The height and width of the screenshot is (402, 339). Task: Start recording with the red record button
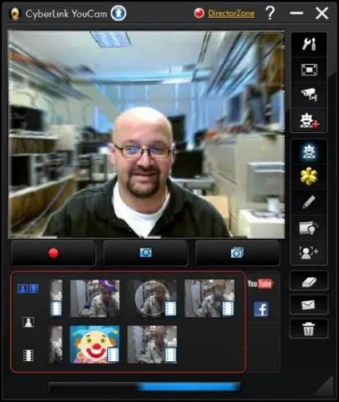[x=53, y=253]
